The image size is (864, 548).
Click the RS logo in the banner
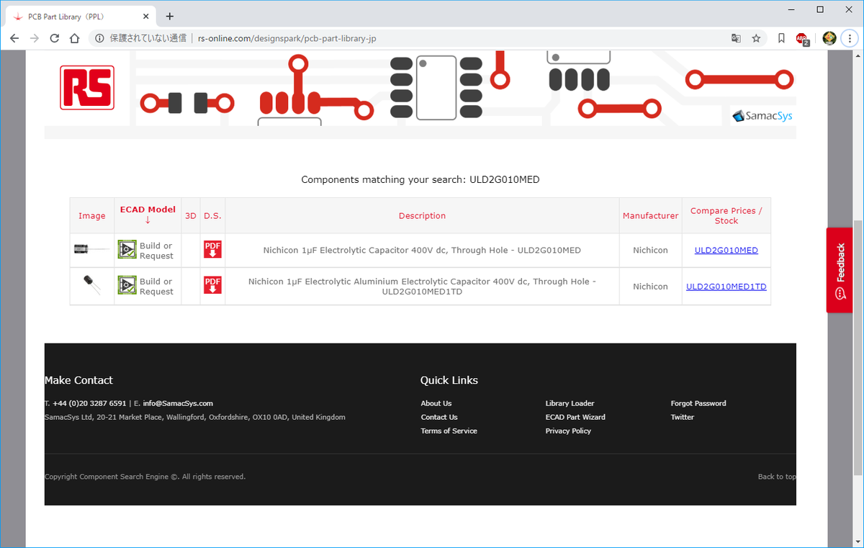click(87, 87)
